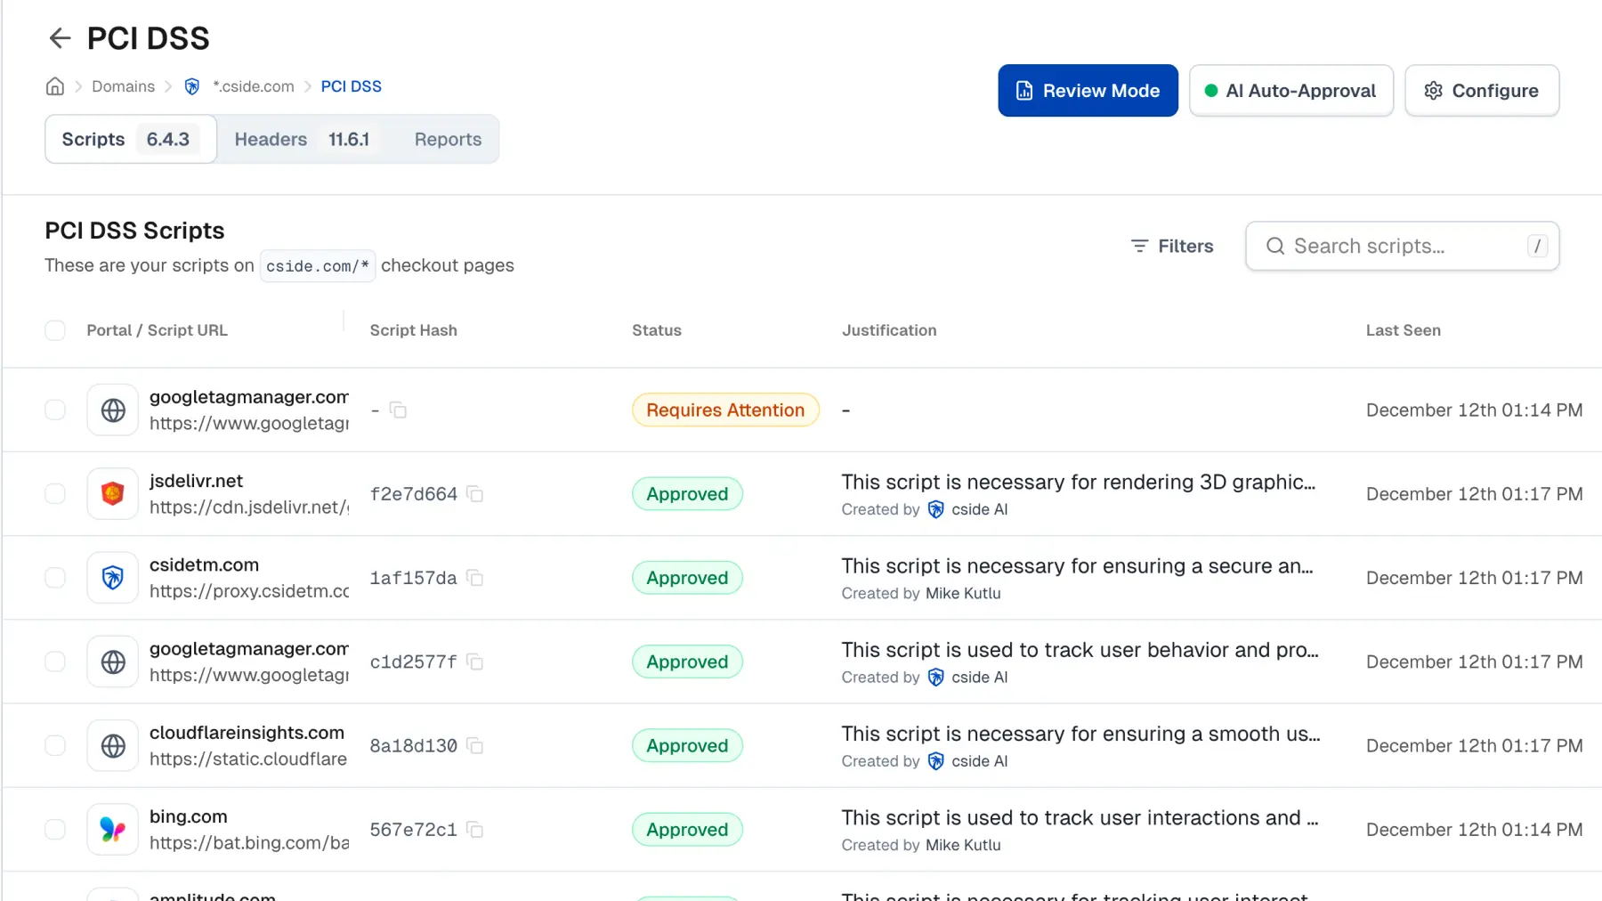Click the back arrow next to PCI DSS
1602x901 pixels.
tap(59, 37)
